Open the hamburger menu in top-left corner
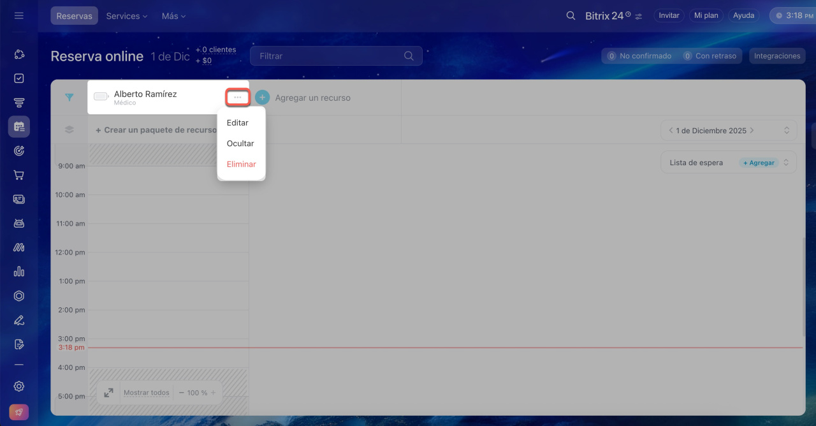The height and width of the screenshot is (426, 816). (x=18, y=15)
